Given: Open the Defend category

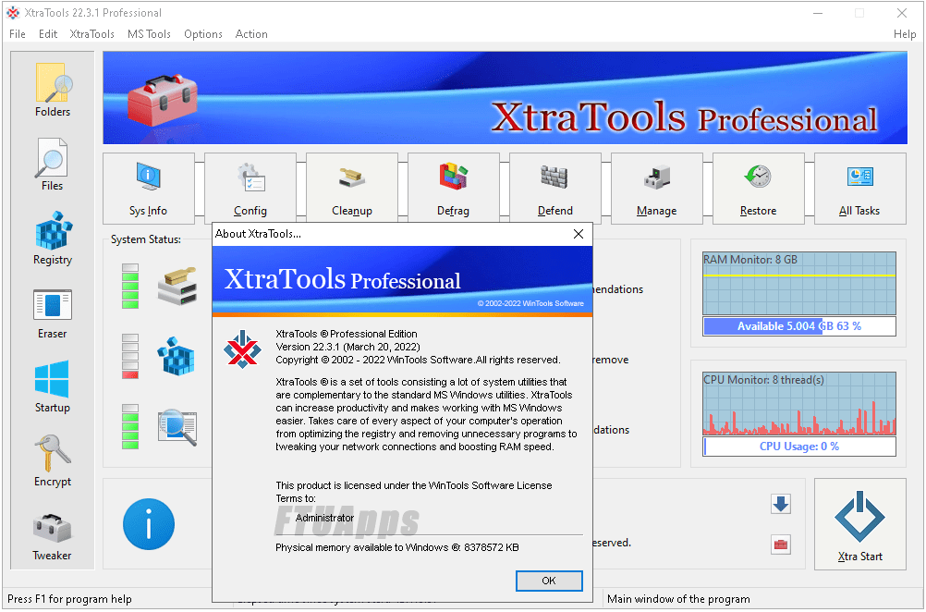Looking at the screenshot, I should click(x=555, y=189).
